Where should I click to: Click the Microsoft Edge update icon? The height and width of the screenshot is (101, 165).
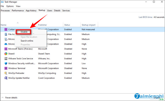pyautogui.click(x=6, y=39)
